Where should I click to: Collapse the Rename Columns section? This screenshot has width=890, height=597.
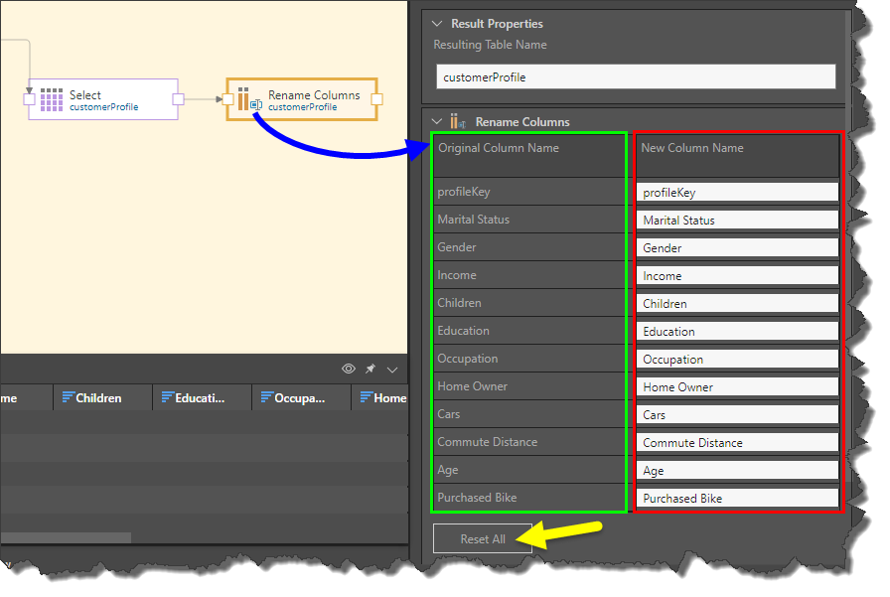pyautogui.click(x=435, y=121)
